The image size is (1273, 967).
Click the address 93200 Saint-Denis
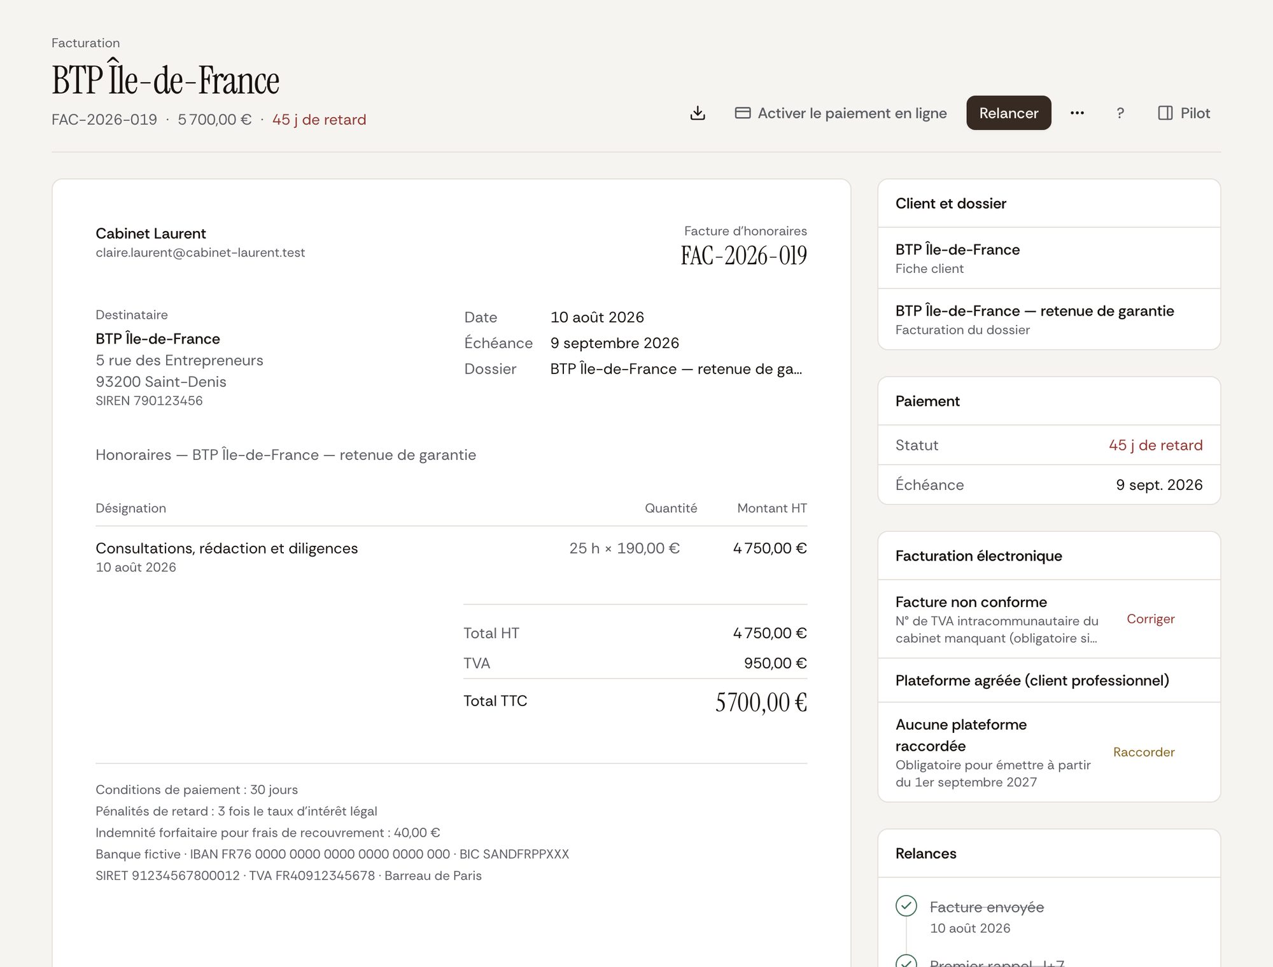point(161,382)
